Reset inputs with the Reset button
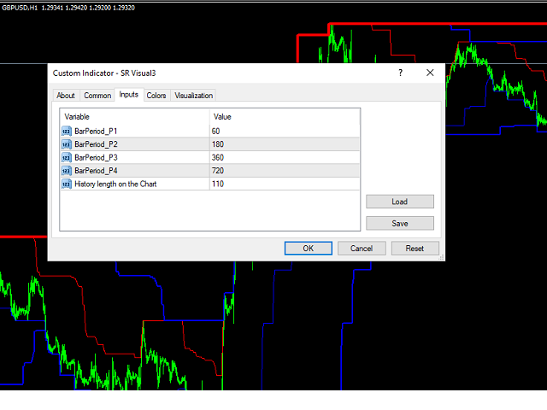The width and height of the screenshot is (547, 410). pos(415,249)
